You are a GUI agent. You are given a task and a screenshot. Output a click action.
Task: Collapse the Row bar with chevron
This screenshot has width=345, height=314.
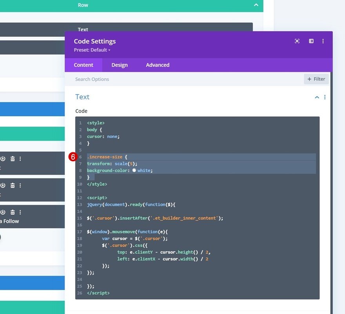(x=256, y=5)
